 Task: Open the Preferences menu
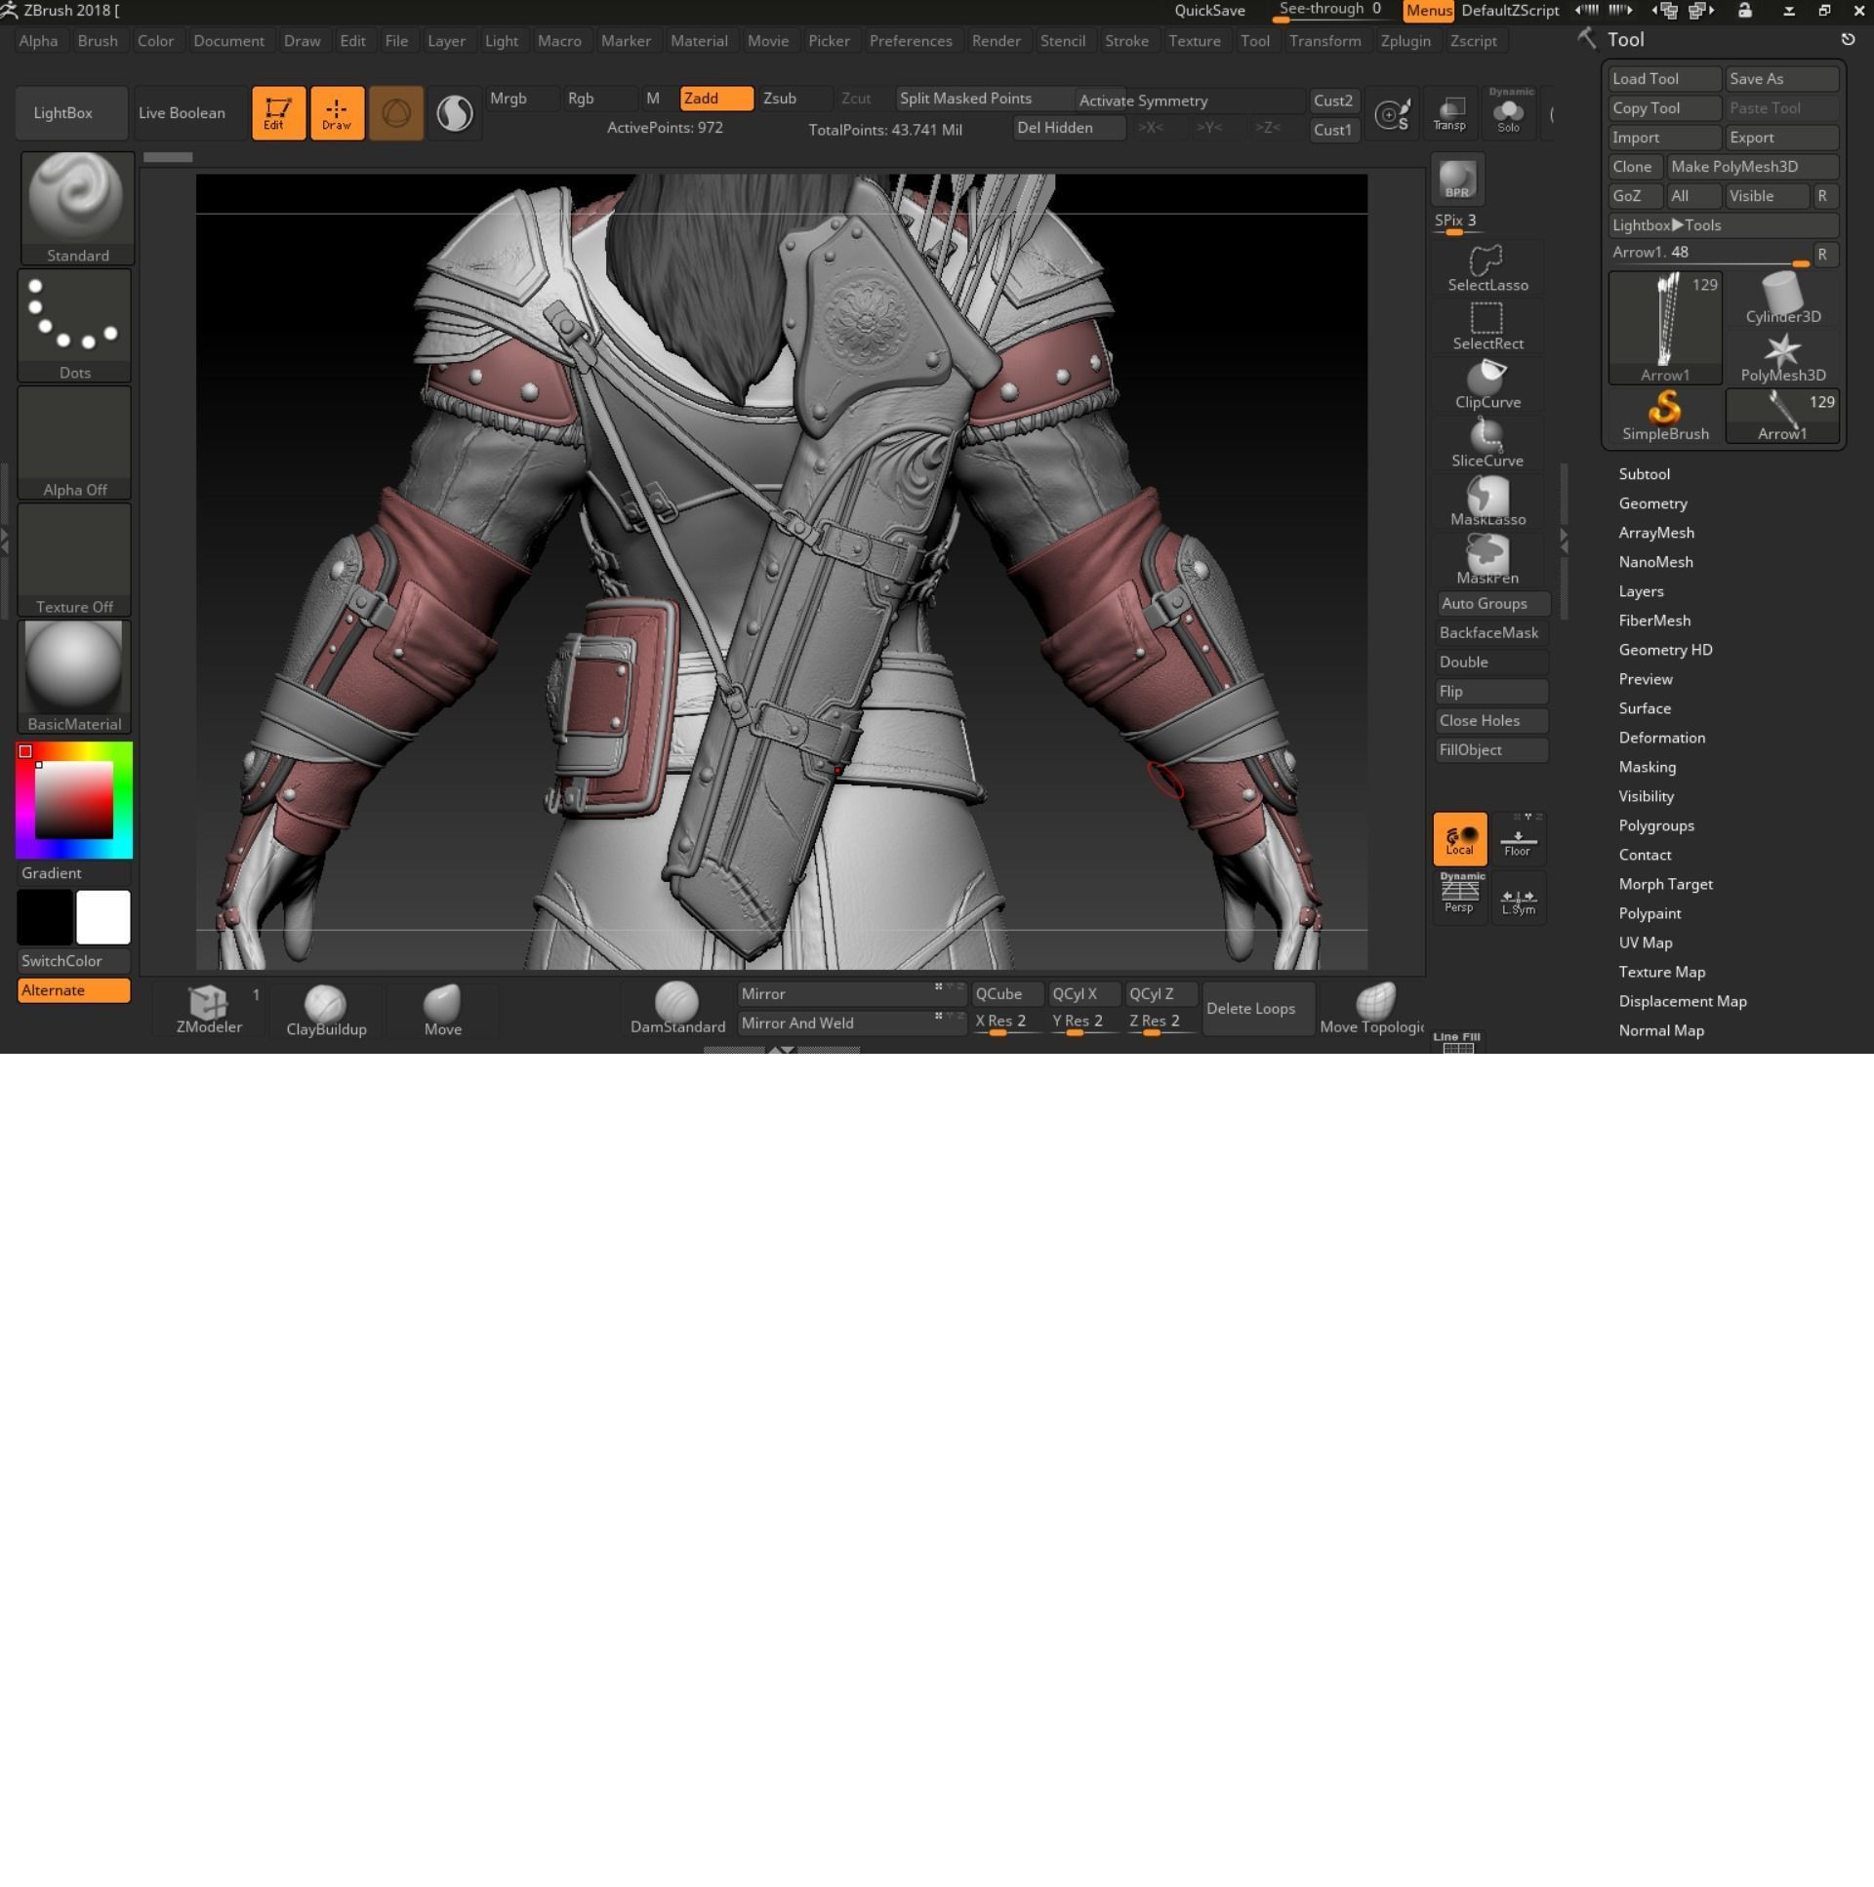coord(910,41)
